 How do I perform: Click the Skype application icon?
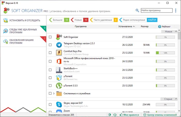tap(59, 104)
